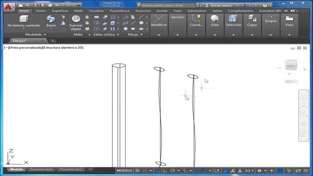The width and height of the screenshot is (313, 176).
Task: Click the polyline tool in Dibujo panel
Action: [x=125, y=18]
